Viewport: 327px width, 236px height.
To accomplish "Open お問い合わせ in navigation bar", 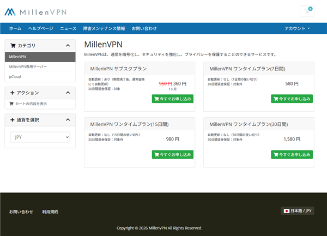I will (x=144, y=28).
